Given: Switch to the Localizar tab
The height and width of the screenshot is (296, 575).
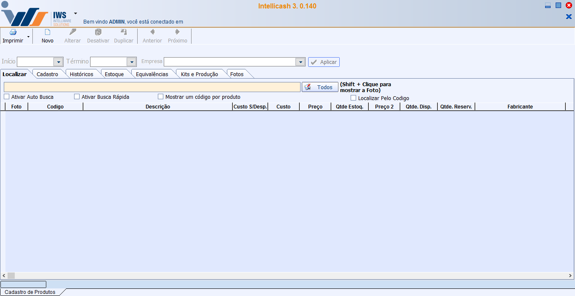Looking at the screenshot, I should (15, 74).
